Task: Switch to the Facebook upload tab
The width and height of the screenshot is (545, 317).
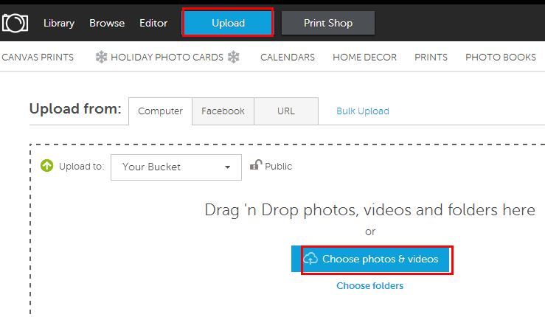Action: click(x=223, y=111)
